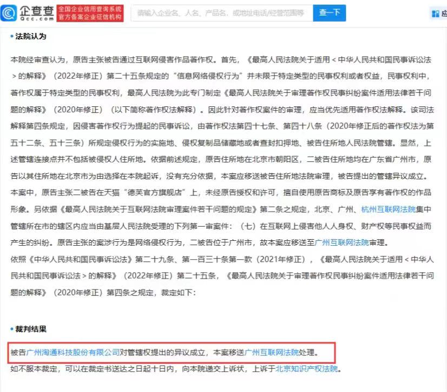Open the 北京知识产权法院 link

pyautogui.click(x=307, y=369)
